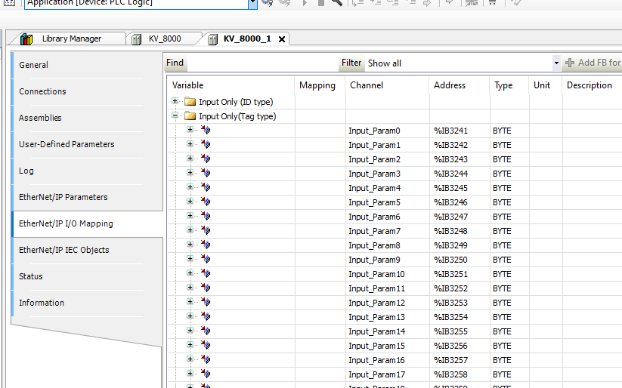Click the Mapping column header

click(x=320, y=85)
